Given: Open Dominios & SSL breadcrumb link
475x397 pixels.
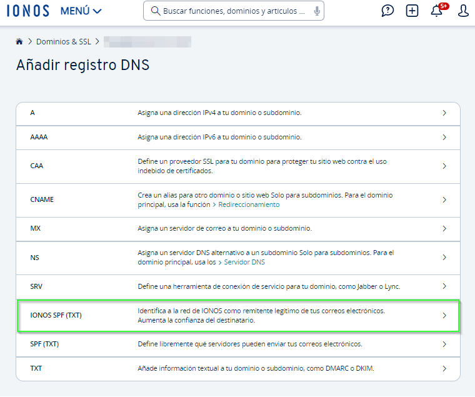Looking at the screenshot, I should point(64,41).
